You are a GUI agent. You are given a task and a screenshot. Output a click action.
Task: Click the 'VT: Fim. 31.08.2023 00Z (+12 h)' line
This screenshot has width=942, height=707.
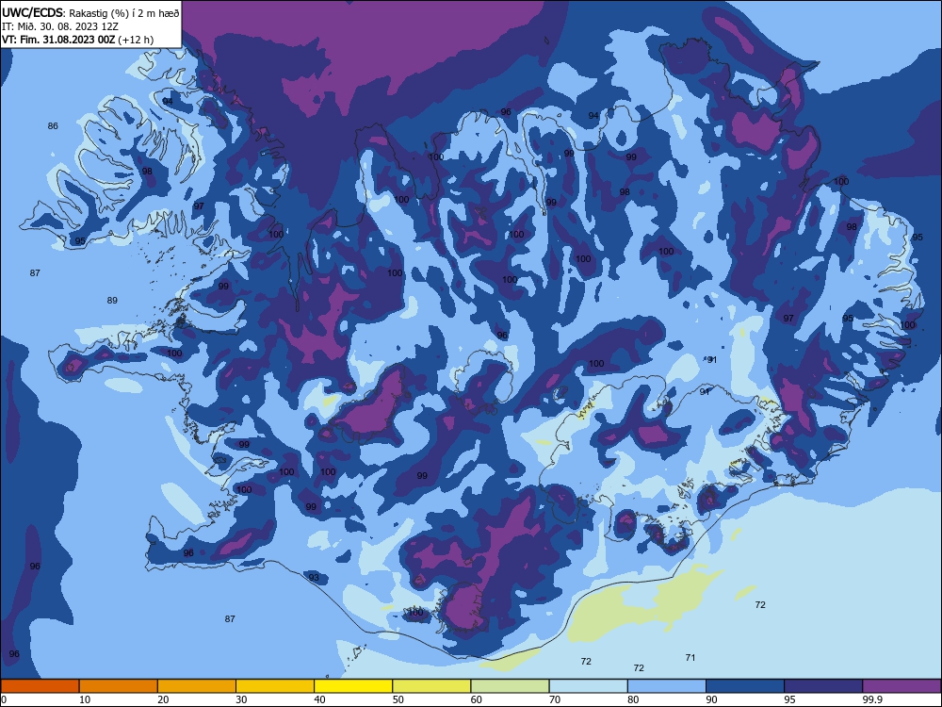[77, 40]
